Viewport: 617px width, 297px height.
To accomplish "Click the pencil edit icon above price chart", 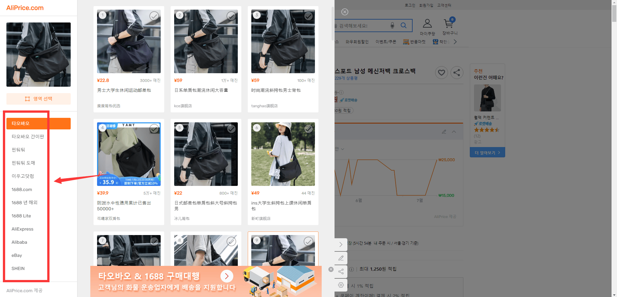I will click(444, 132).
